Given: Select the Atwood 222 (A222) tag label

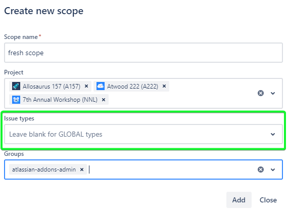Looking at the screenshot, I should coord(132,86).
